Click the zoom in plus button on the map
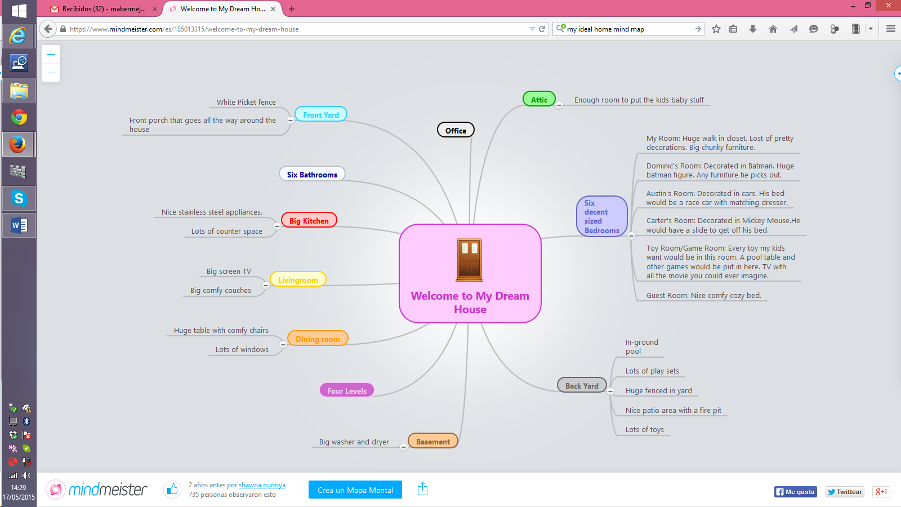Viewport: 901px width, 507px height. click(51, 54)
